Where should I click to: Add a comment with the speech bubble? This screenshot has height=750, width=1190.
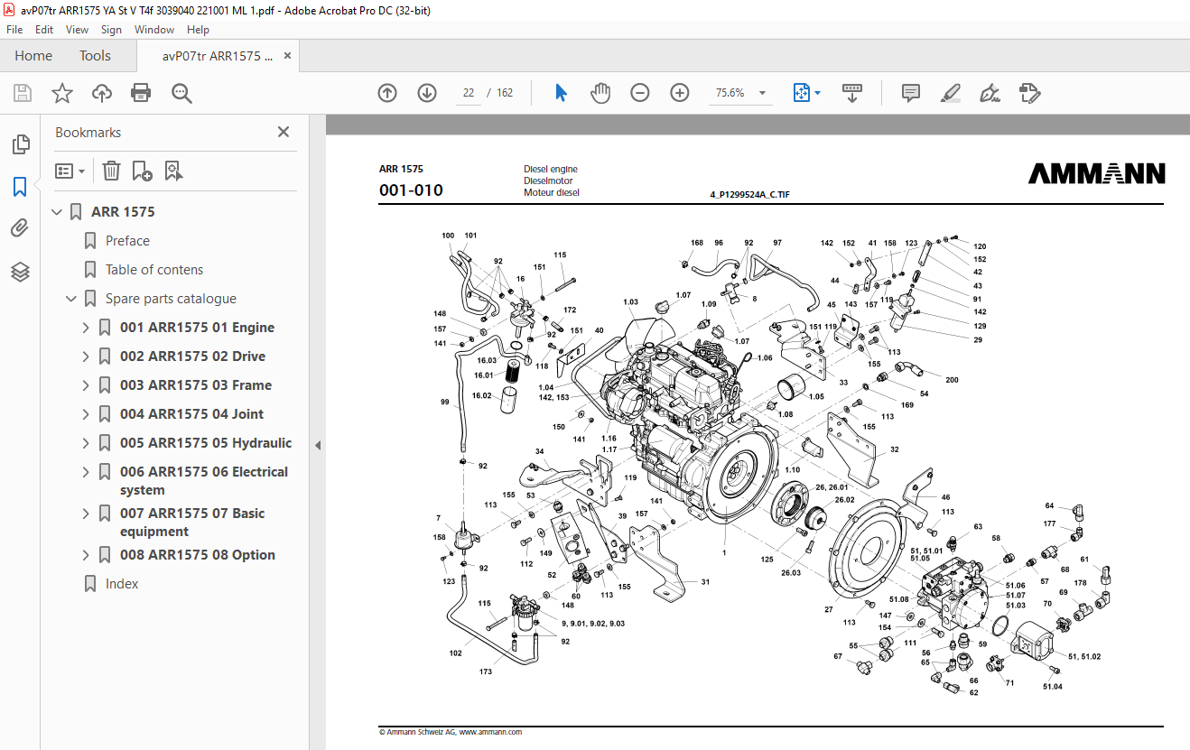(911, 93)
